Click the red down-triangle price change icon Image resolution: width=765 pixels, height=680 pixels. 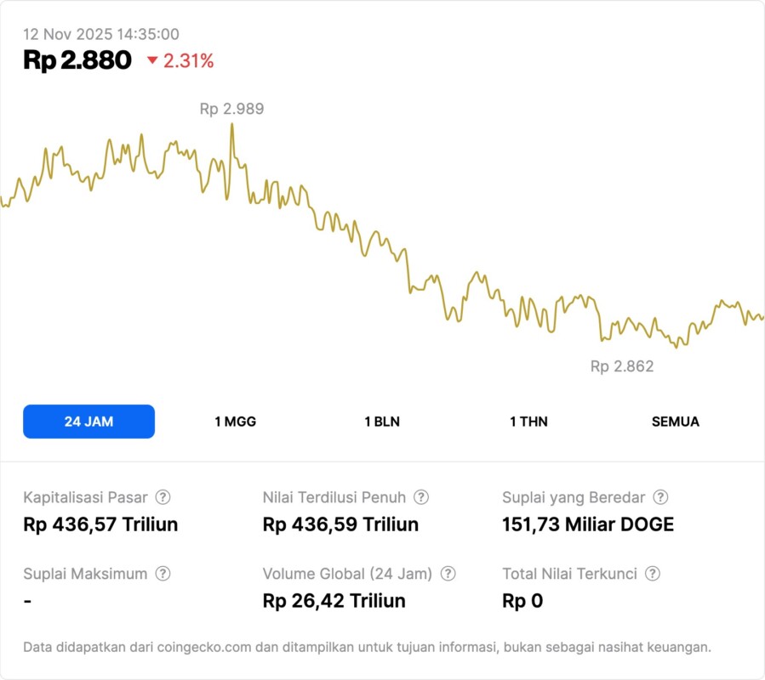(x=152, y=60)
